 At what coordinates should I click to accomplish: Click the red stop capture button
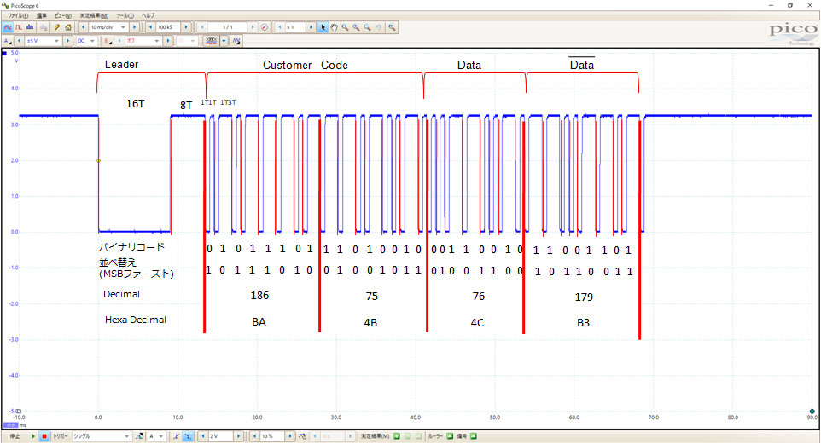[44, 436]
